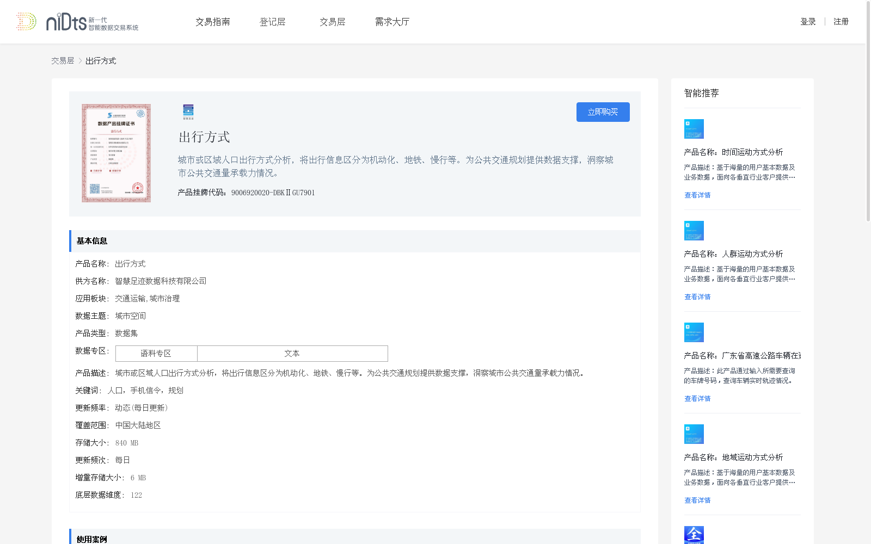Open 查看详情 for 时间运动方式分析
Screen dimensions: 871x544
[x=697, y=195]
